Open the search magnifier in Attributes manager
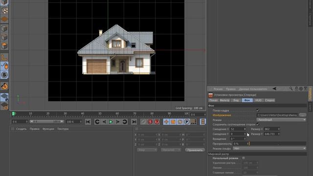Viewport: 313px width, 176px height. [291, 88]
